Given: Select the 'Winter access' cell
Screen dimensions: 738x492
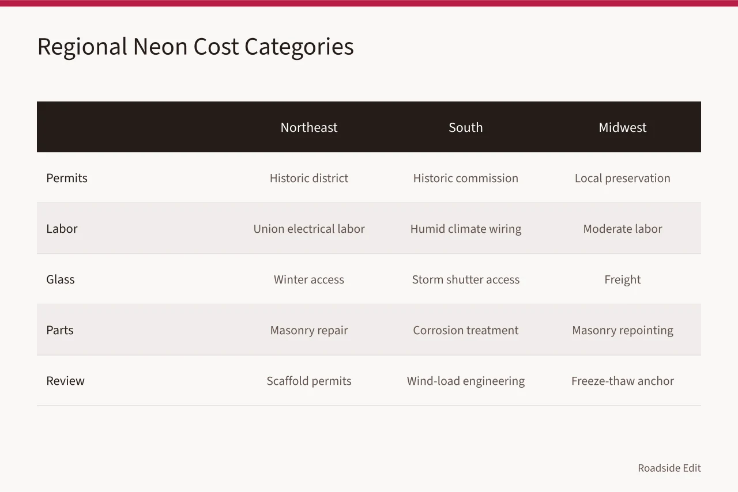Looking at the screenshot, I should pos(309,279).
